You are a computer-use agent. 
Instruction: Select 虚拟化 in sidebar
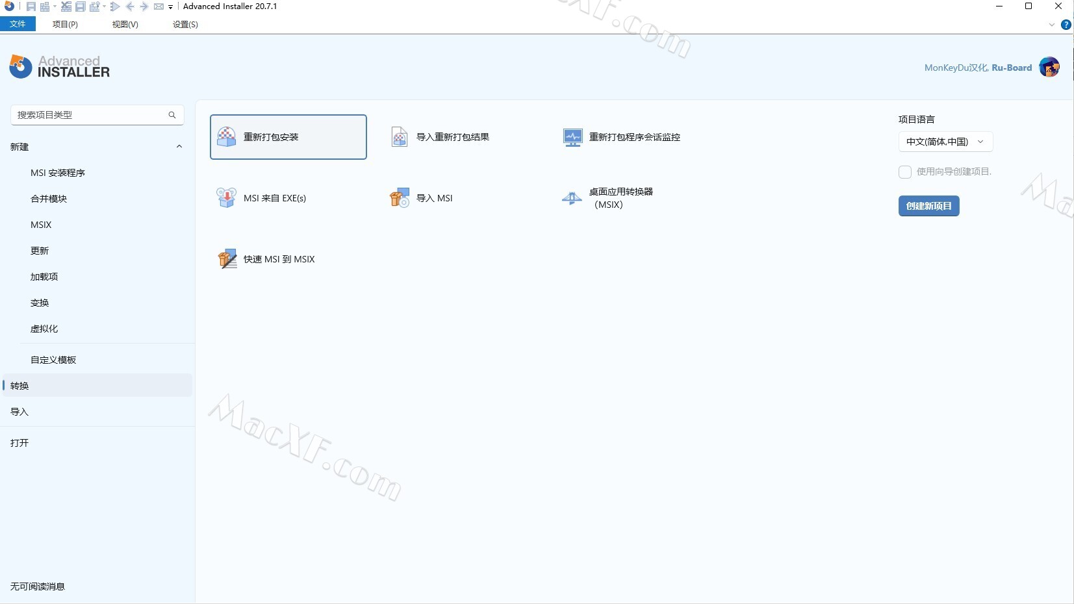click(44, 329)
